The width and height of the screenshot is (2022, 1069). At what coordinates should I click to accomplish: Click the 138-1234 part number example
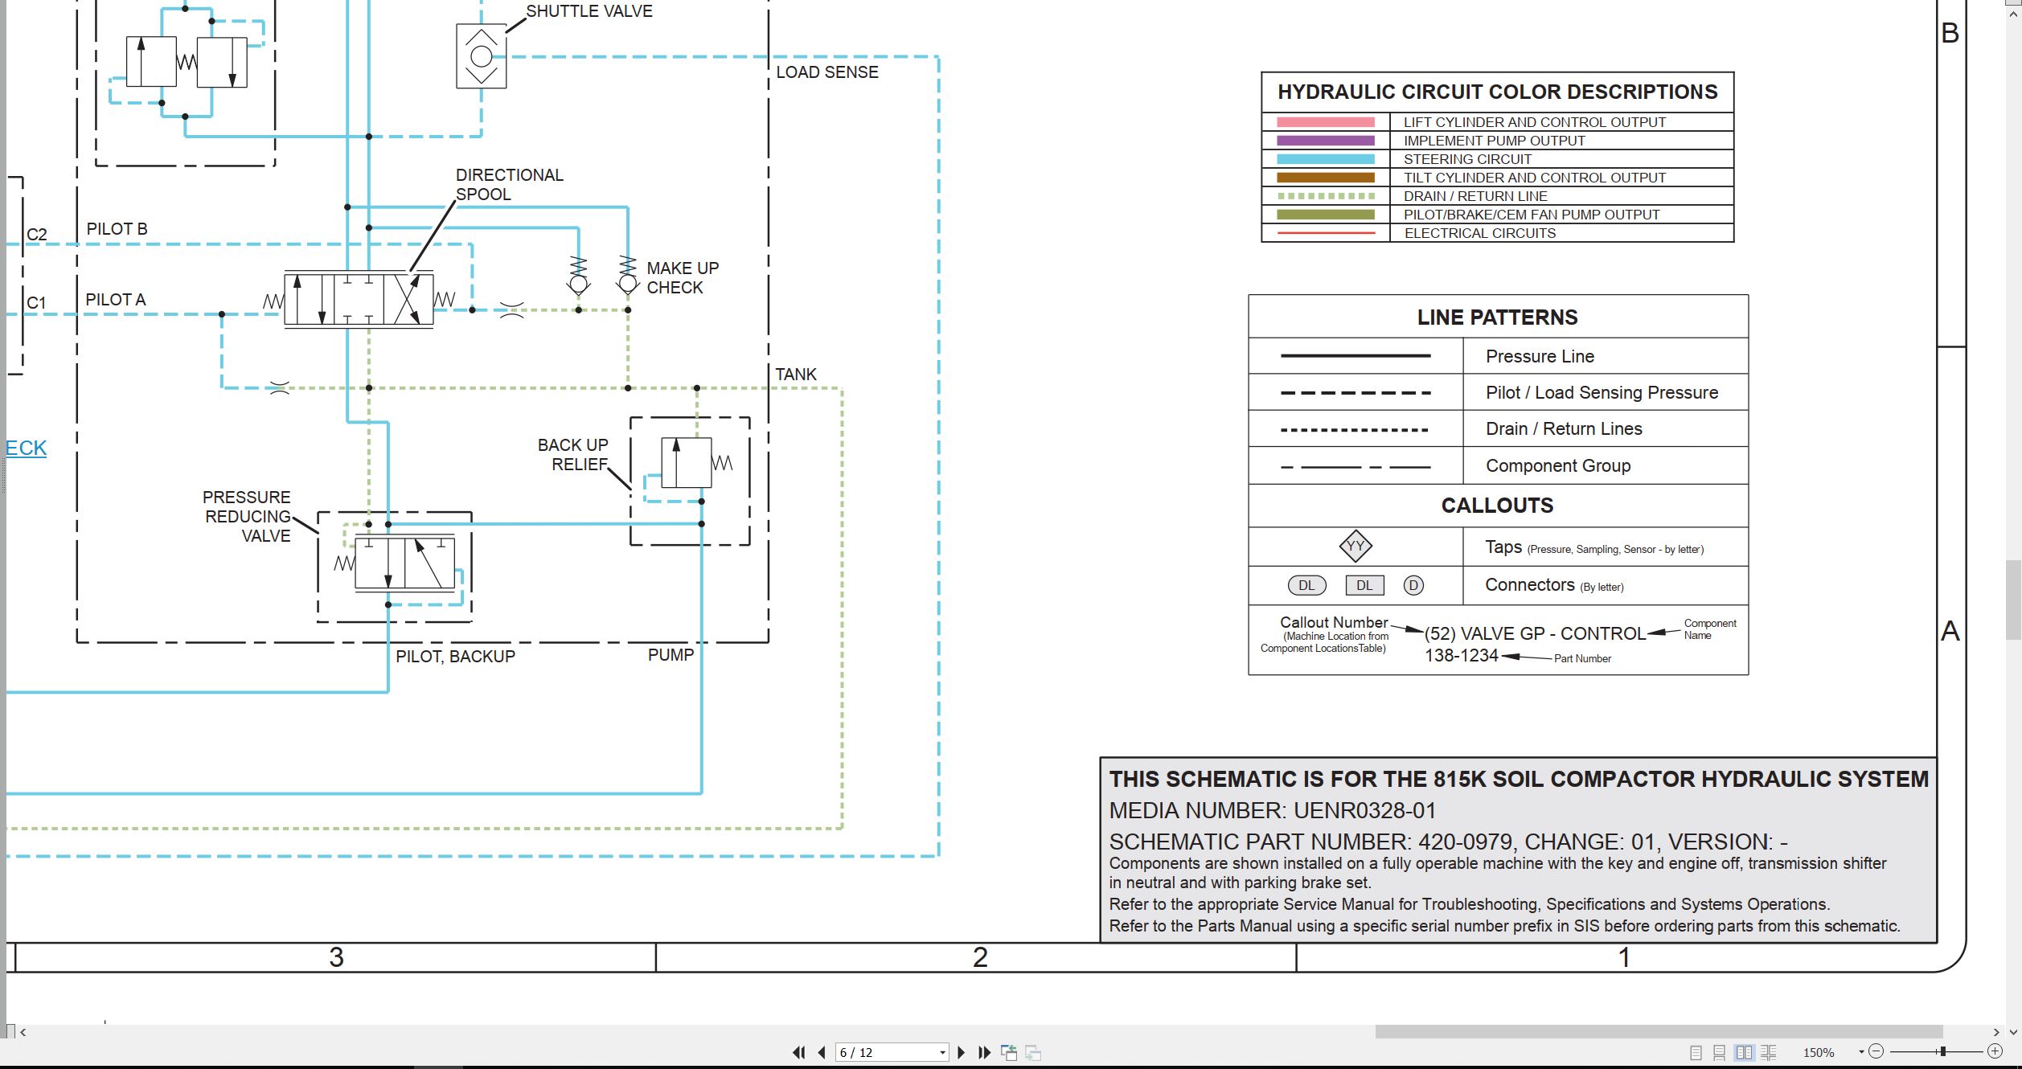pos(1462,655)
